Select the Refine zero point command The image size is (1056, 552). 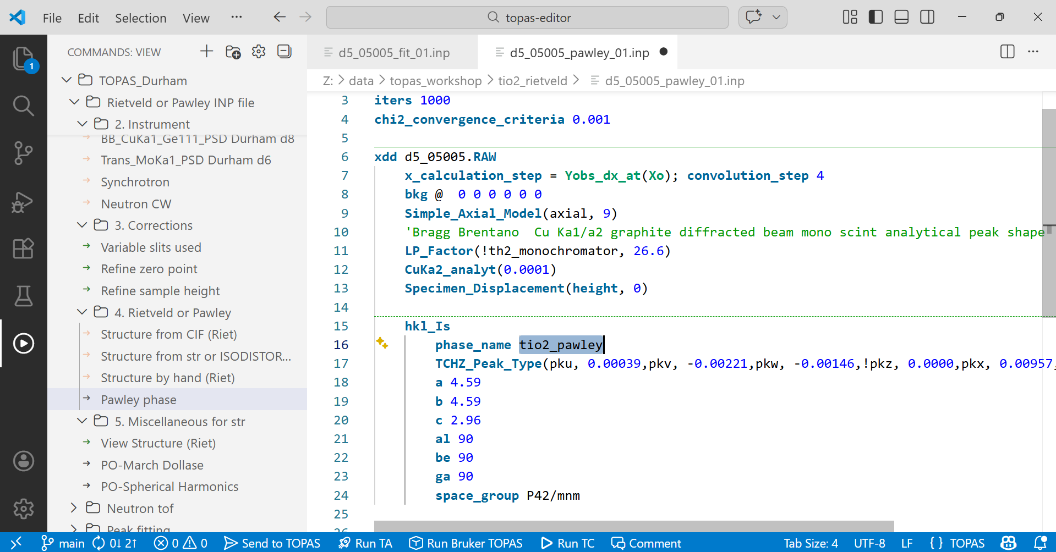click(x=149, y=269)
